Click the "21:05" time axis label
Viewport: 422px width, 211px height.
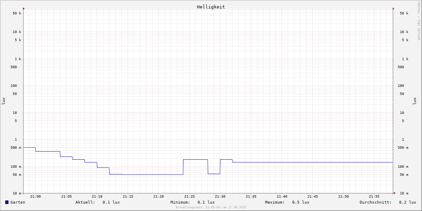tap(66, 197)
